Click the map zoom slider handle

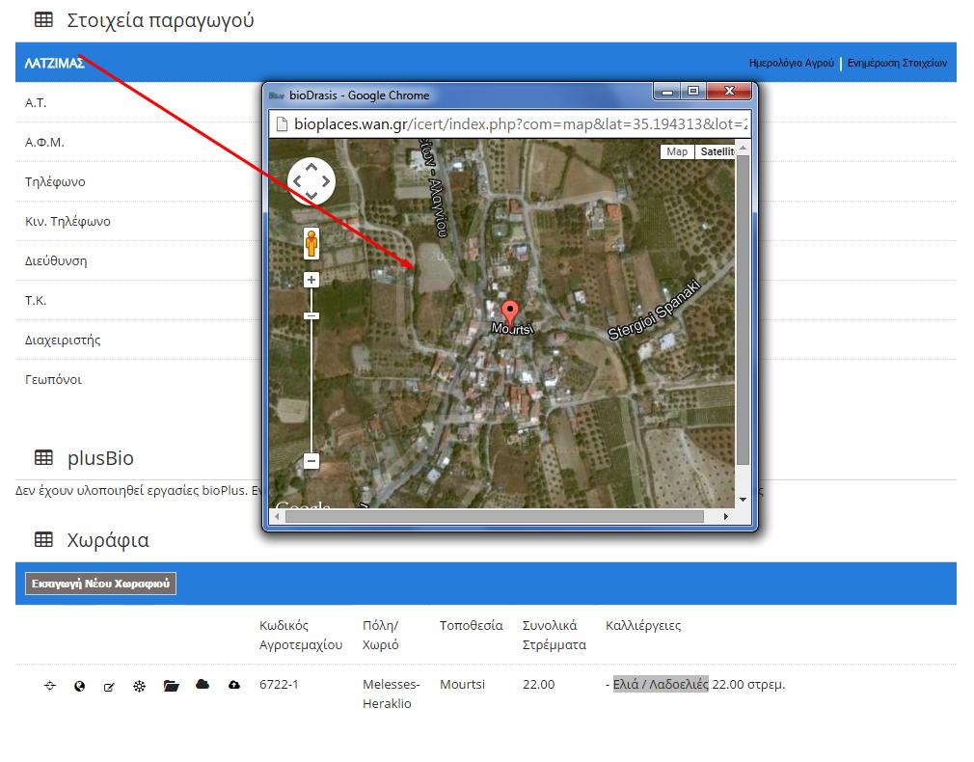[311, 315]
